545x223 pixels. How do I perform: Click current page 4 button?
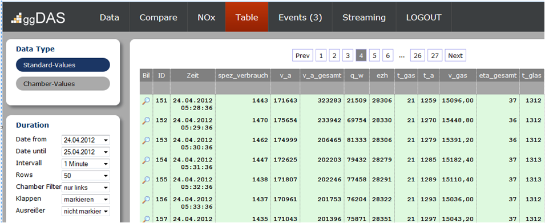pyautogui.click(x=361, y=55)
